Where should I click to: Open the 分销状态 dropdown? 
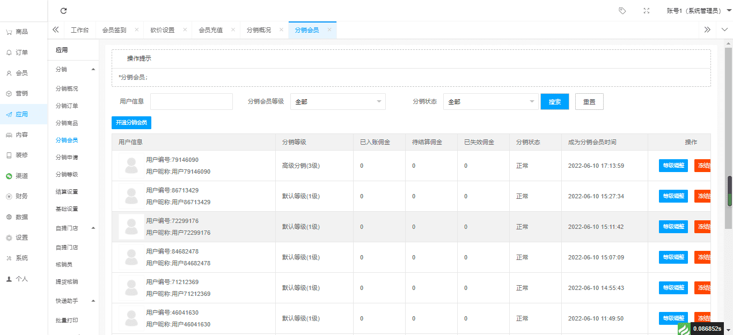tap(490, 101)
